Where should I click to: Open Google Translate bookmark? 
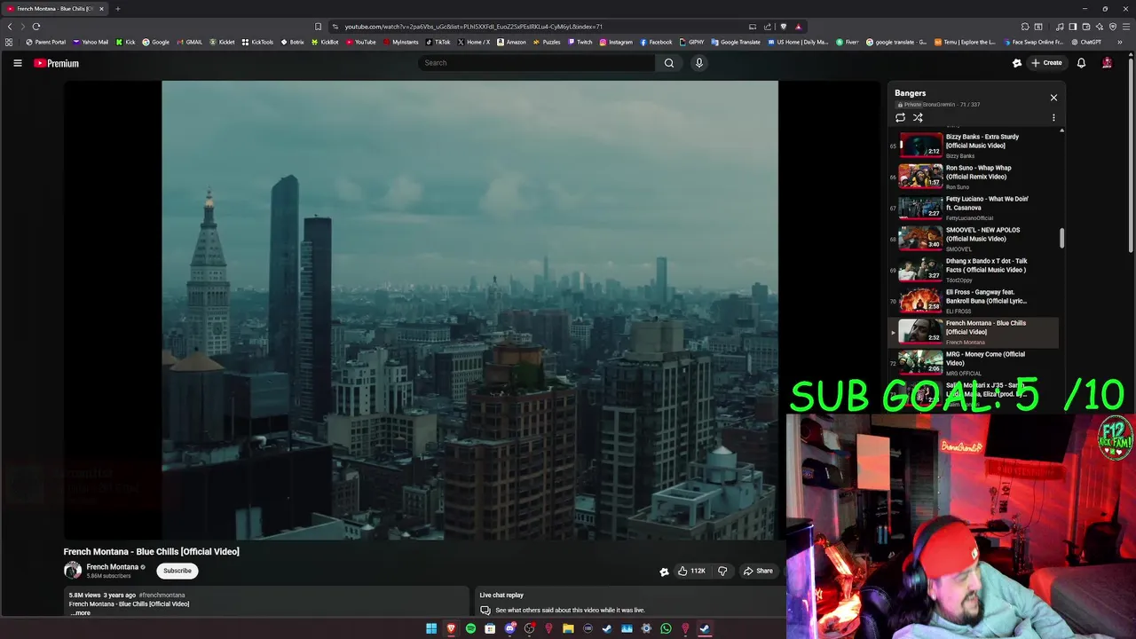tap(736, 42)
